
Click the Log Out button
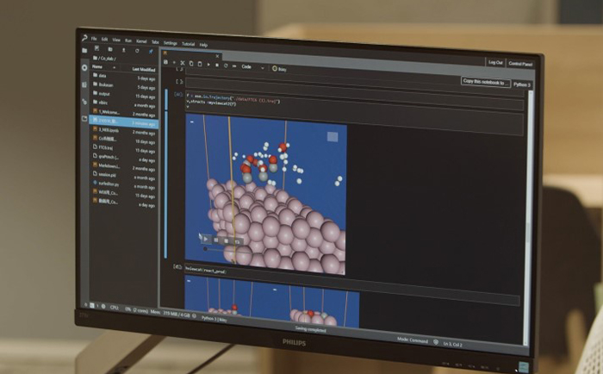point(495,62)
